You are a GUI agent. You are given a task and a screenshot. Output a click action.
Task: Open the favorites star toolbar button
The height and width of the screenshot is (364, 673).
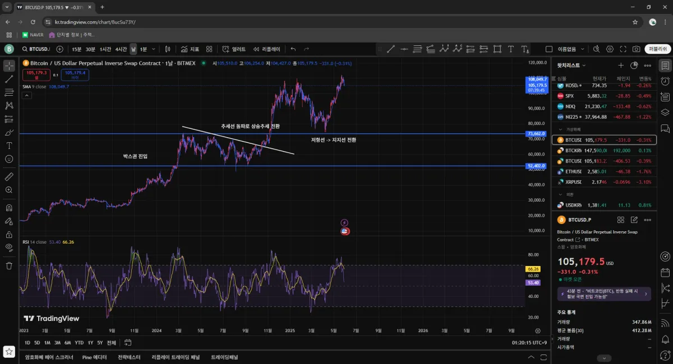point(9,351)
